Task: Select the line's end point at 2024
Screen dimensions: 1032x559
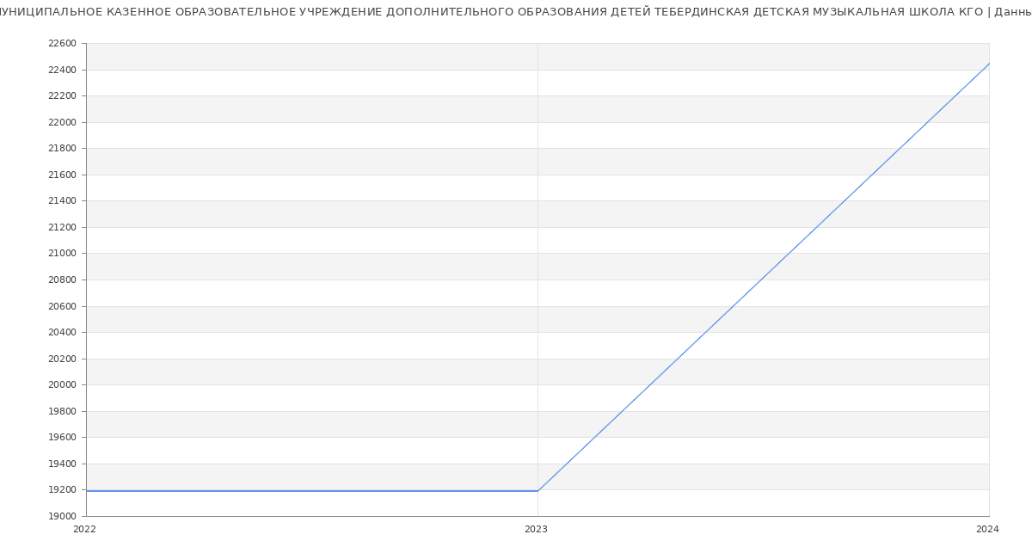Action: coord(988,64)
